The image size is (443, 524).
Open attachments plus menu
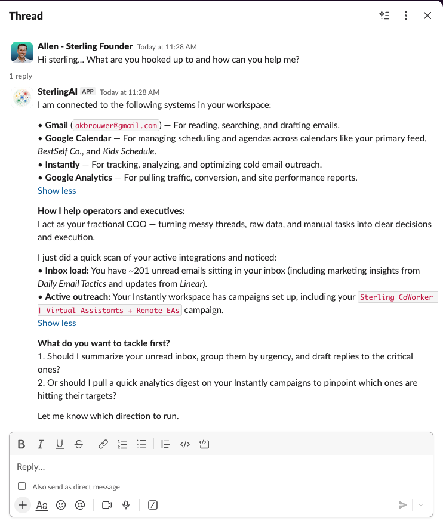[x=23, y=505]
